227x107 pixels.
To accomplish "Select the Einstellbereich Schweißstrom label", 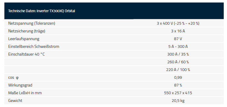I will coord(34,47).
